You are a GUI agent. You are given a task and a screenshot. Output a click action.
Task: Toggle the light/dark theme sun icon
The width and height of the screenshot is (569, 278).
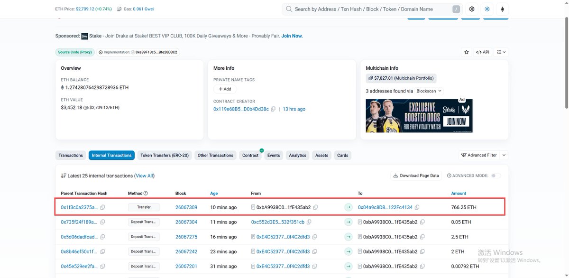point(487,9)
